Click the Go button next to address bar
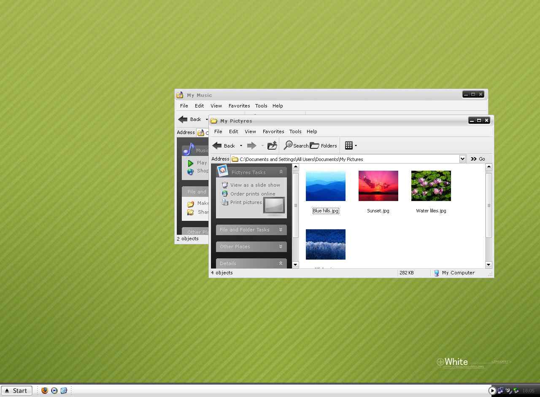 [x=478, y=159]
